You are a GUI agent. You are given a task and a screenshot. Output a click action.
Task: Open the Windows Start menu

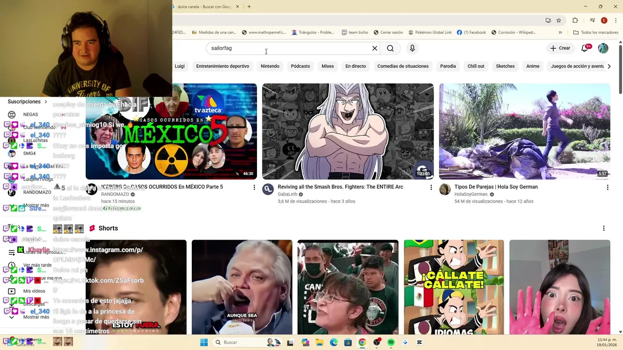coord(204,342)
